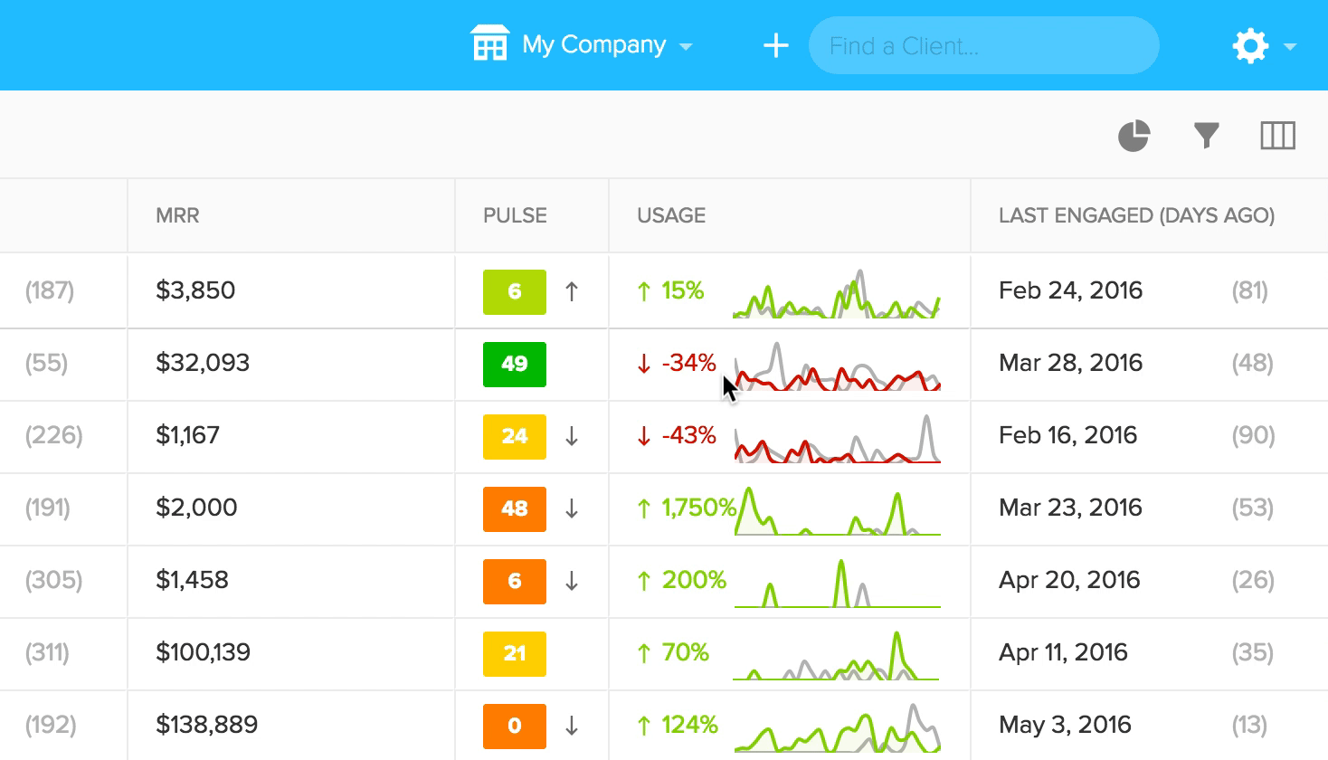Click the Find a Client search field
The image size is (1328, 760).
click(x=983, y=45)
